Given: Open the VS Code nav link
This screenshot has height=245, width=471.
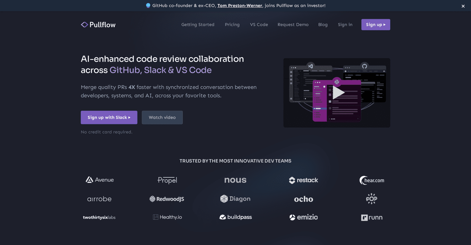Looking at the screenshot, I should (259, 25).
